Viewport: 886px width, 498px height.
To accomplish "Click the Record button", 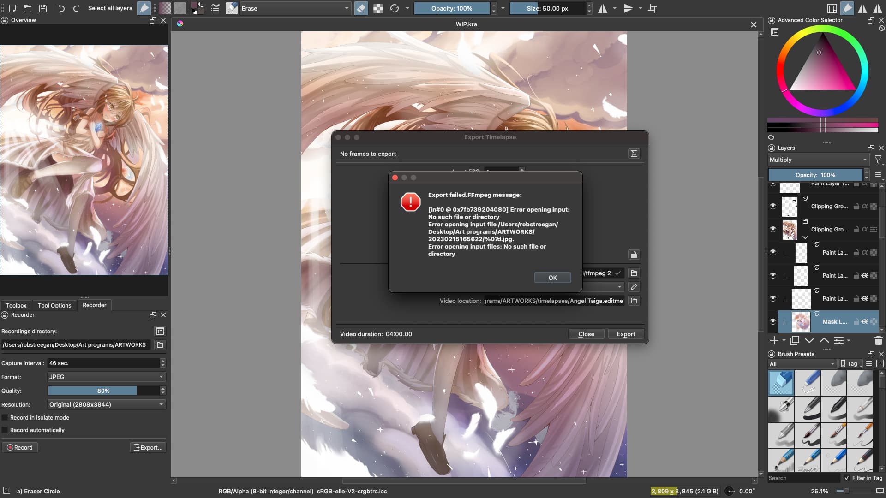I will pyautogui.click(x=20, y=447).
